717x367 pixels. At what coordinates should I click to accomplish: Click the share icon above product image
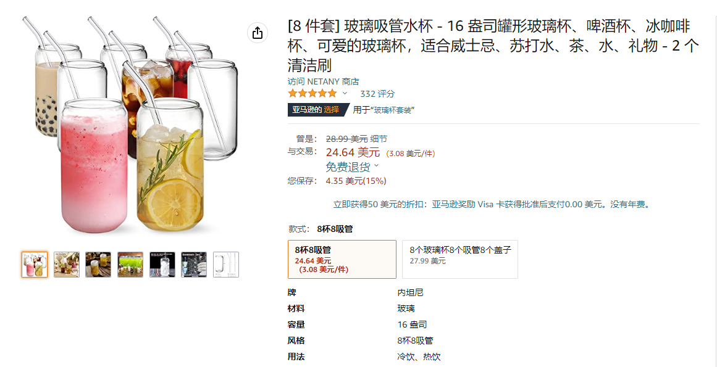pos(258,33)
